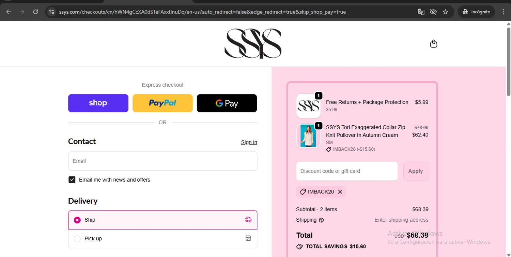Open the Sign in link
The image size is (511, 257).
click(x=249, y=142)
